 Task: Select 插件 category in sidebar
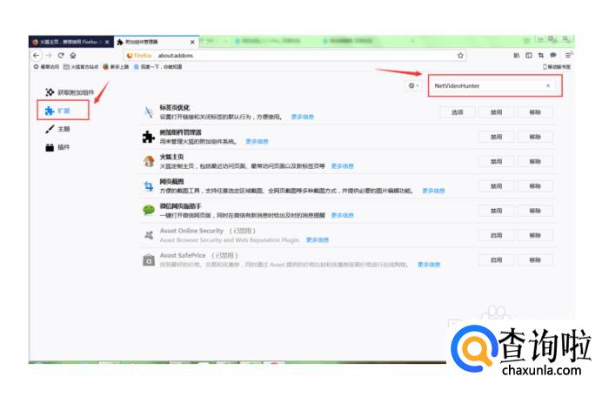[57, 147]
